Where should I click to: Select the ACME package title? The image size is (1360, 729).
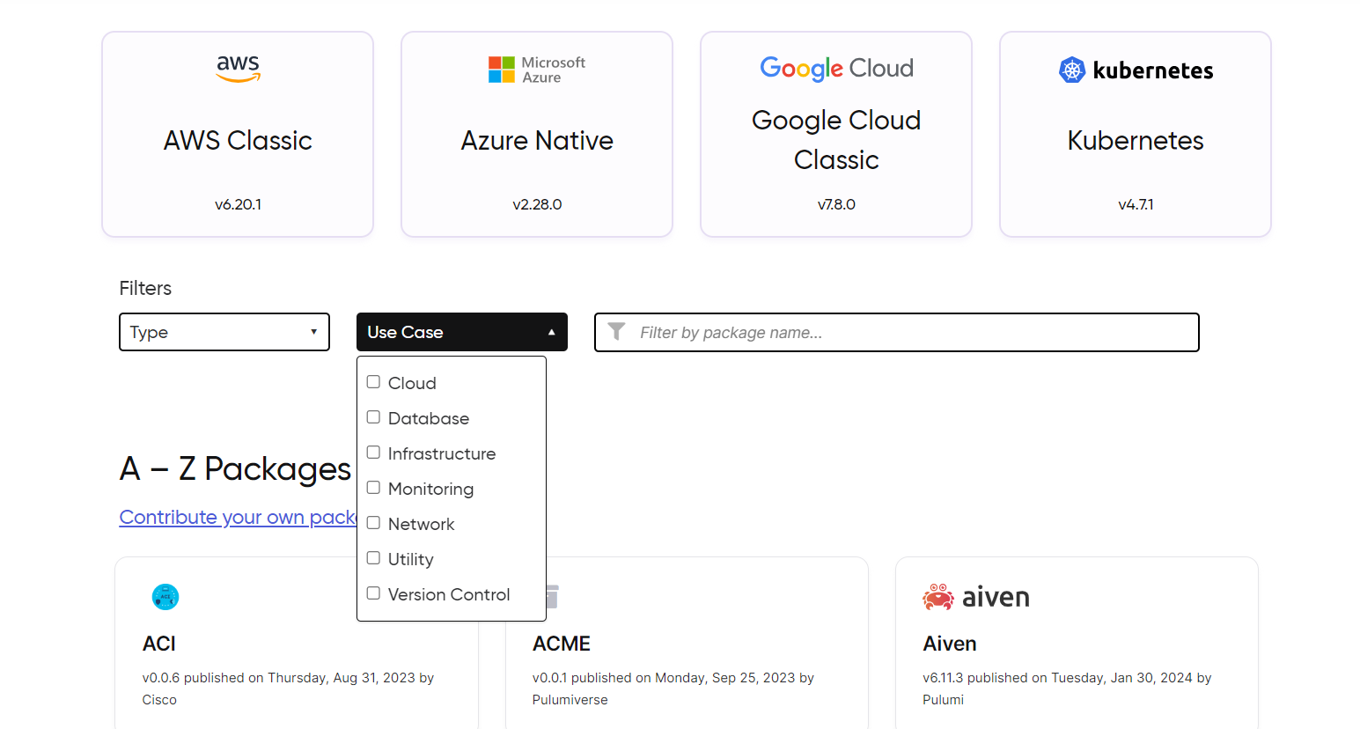click(x=561, y=644)
